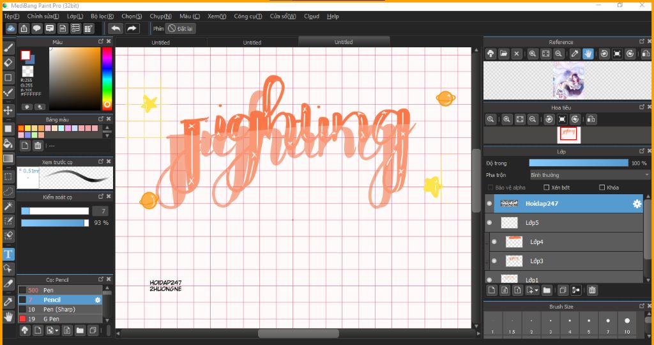This screenshot has height=345, width=654.
Task: Select the Eyedropper tool in left toolbar
Action: coord(8,302)
